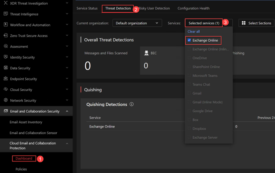Click the Endpoint Security icon
This screenshot has width=275, height=173.
pos(6,78)
